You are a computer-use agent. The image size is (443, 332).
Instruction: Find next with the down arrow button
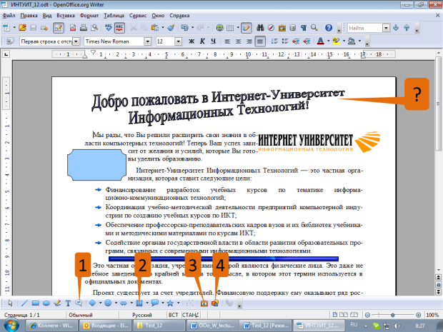pyautogui.click(x=396, y=28)
